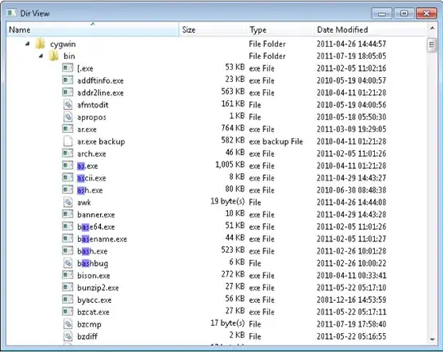443x352 pixels.
Task: Collapse the bin folder tree node
Action: (41, 56)
